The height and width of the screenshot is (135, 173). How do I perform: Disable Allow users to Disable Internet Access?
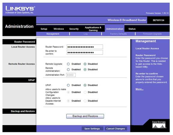85,101
